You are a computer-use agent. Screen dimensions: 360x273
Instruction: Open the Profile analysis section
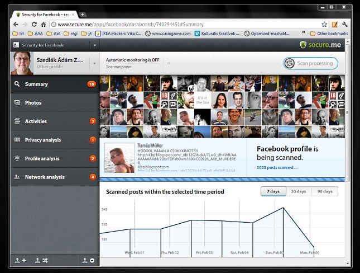click(55, 159)
